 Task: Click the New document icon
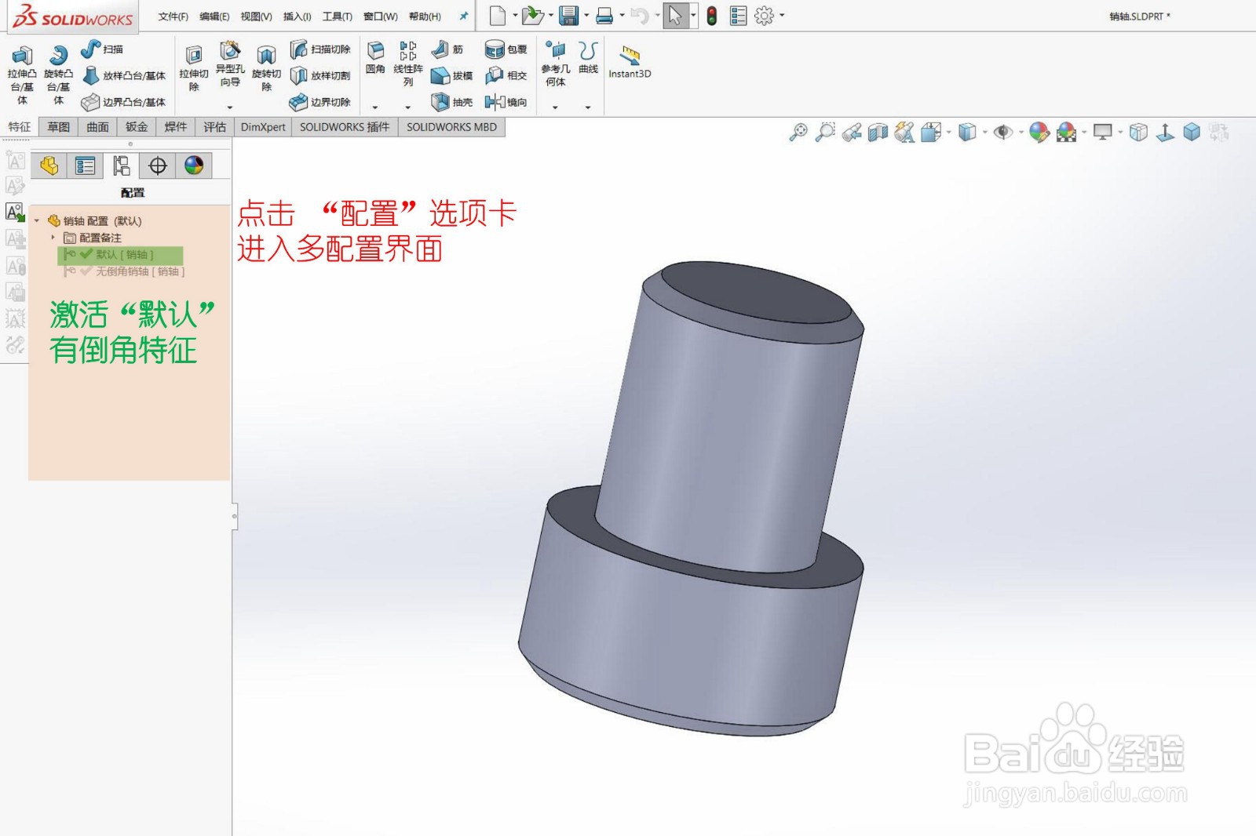click(498, 16)
